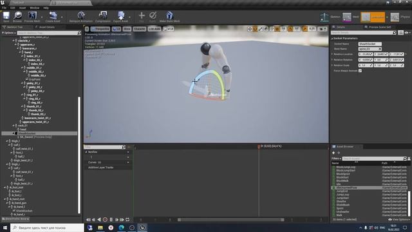This screenshot has width=412, height=232.
Task: Open the File menu
Action: [5, 8]
